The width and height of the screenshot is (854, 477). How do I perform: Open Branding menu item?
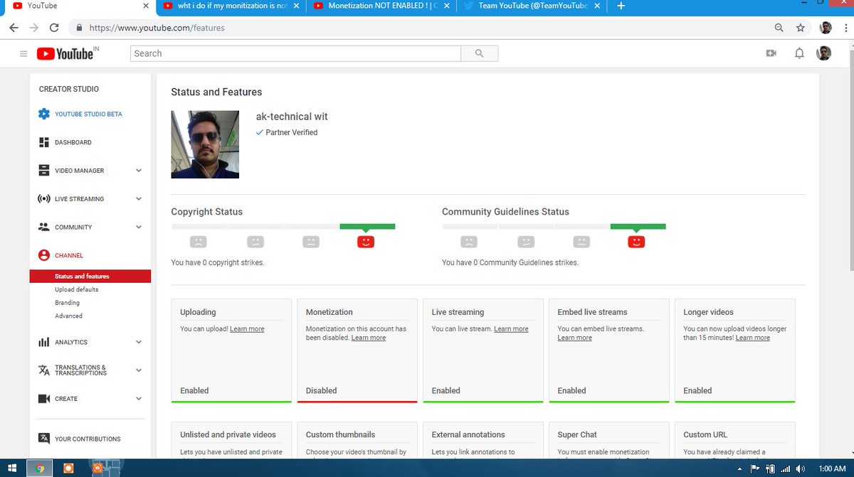click(67, 303)
